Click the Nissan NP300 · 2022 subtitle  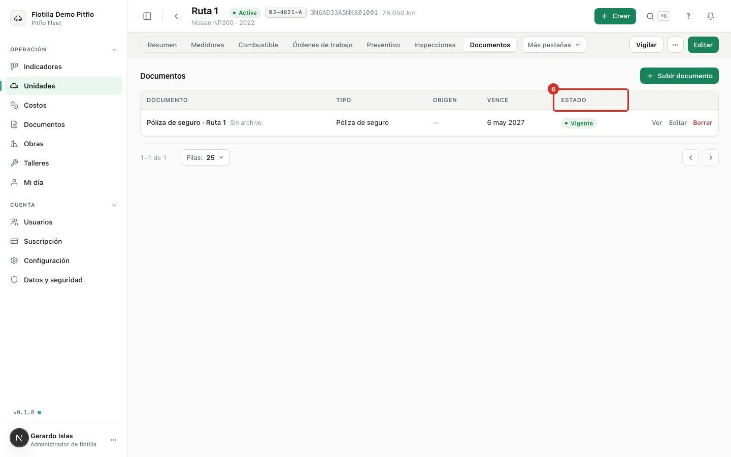point(223,23)
